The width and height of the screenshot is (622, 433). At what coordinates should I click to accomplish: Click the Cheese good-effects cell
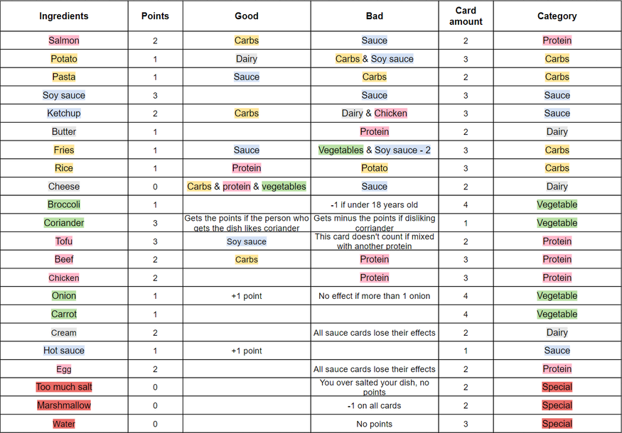tap(247, 186)
